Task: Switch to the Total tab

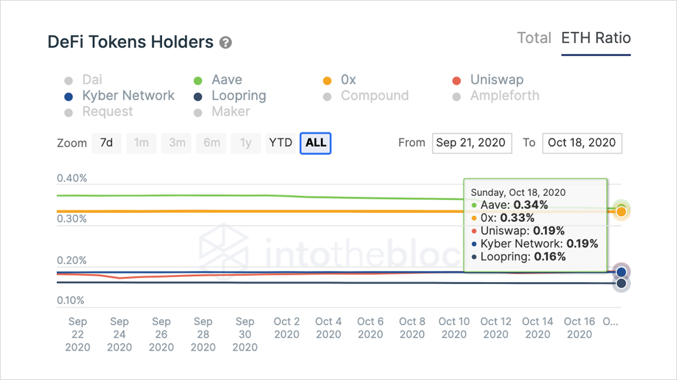Action: coord(534,38)
